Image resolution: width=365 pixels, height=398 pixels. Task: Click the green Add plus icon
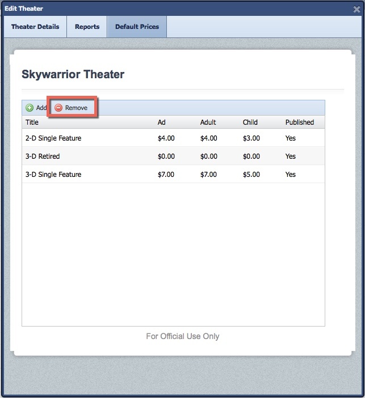click(x=30, y=108)
